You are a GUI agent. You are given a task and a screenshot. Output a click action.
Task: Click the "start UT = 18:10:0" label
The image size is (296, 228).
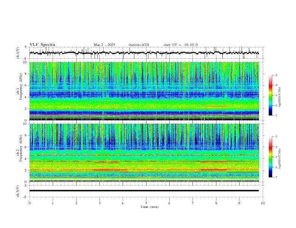click(181, 45)
